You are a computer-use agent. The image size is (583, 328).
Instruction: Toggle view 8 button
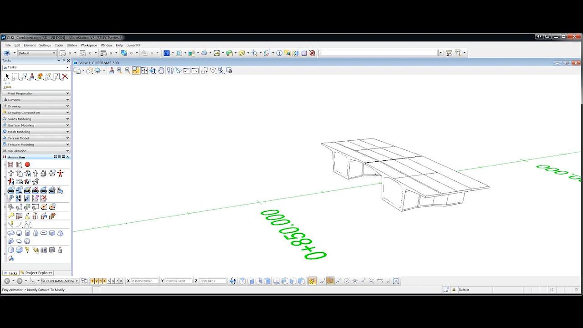click(121, 281)
